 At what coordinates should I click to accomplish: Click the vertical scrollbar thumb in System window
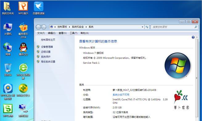point(196,78)
